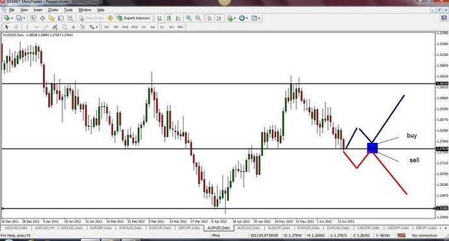Open the Window menu
449x241 pixels.
85,10
